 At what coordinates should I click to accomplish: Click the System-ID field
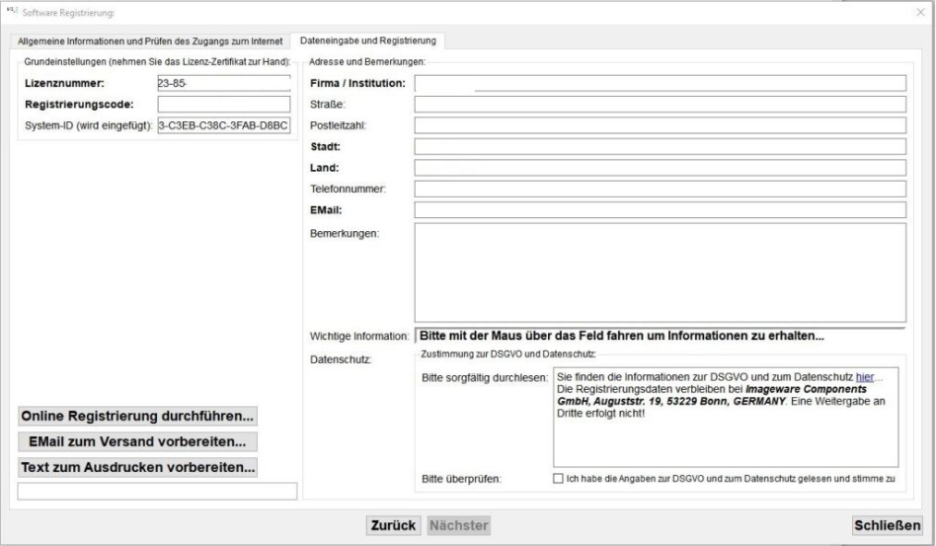224,126
